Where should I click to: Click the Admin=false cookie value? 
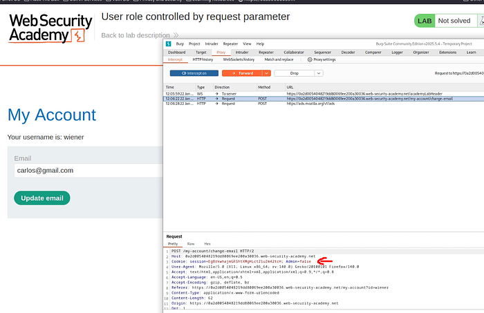click(x=298, y=261)
